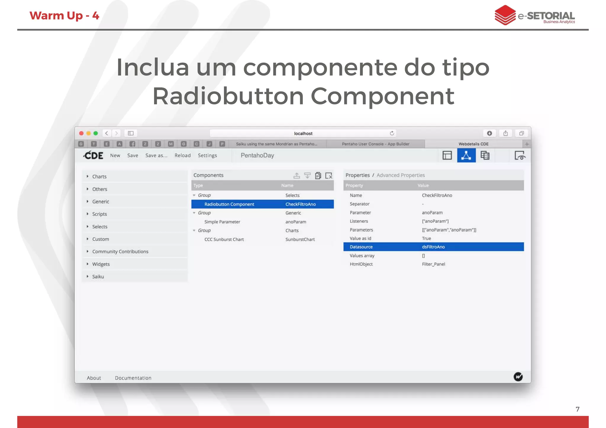Click the CDE logo
The width and height of the screenshot is (606, 428).
93,155
